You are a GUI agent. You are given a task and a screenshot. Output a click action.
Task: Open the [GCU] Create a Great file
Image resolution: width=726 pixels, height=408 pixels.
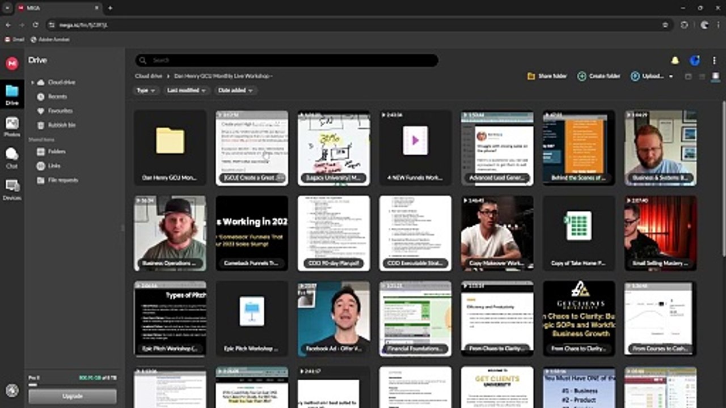(252, 147)
